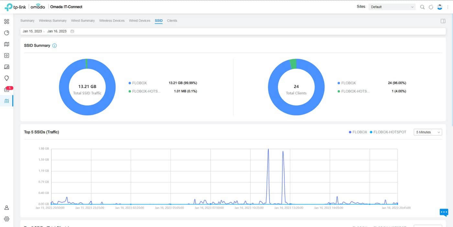The height and width of the screenshot is (227, 453).
Task: Open Logs icon with 5 notifications
Action: 6,90
